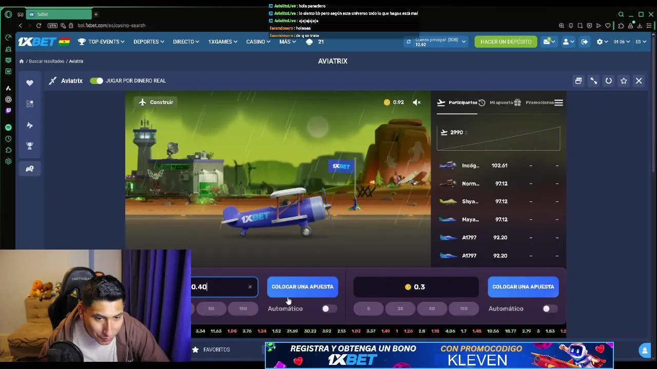Reload the Aviatrix game with refresh icon
Screen dimensions: 657x369
[608, 81]
